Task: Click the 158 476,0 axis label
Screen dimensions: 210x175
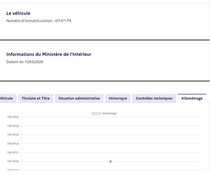Action: click(13, 117)
